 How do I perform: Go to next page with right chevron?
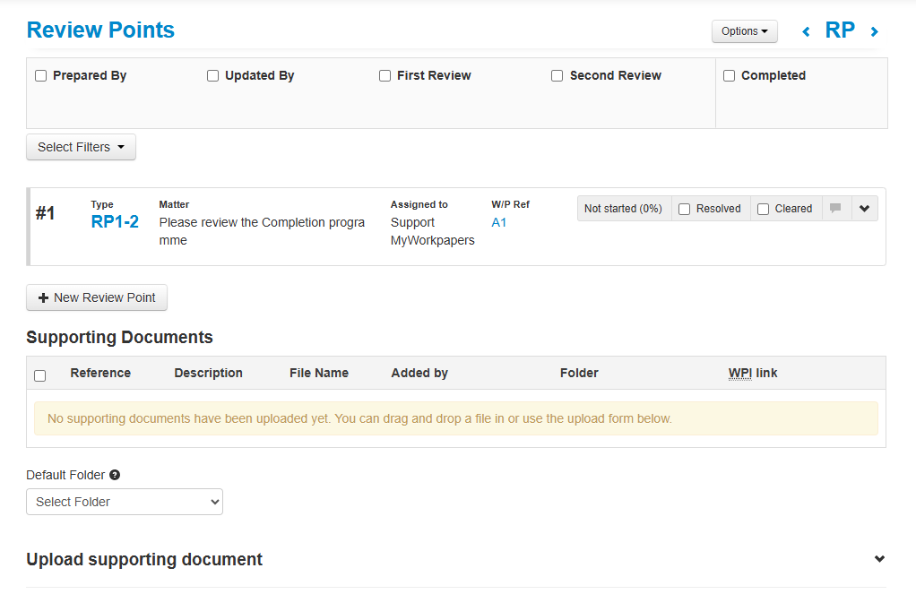pyautogui.click(x=875, y=32)
